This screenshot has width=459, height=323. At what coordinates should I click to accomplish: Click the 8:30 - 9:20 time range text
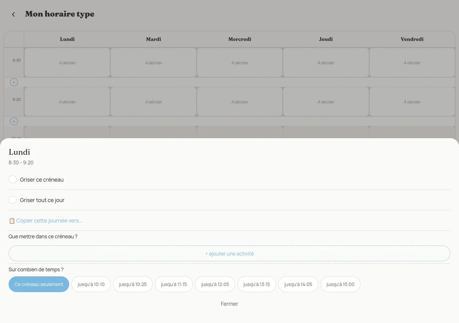tap(21, 163)
